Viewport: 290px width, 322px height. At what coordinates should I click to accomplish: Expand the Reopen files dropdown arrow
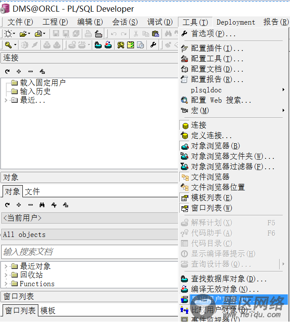coord(44,34)
